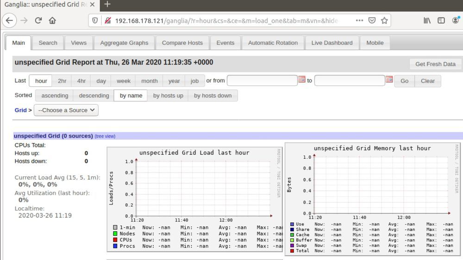The height and width of the screenshot is (260, 463).
Task: Bookmark this page with the star
Action: 384,21
